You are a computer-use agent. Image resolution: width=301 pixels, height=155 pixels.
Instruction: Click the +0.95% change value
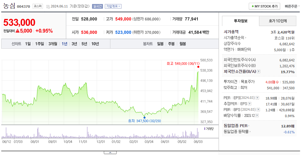[44, 31]
